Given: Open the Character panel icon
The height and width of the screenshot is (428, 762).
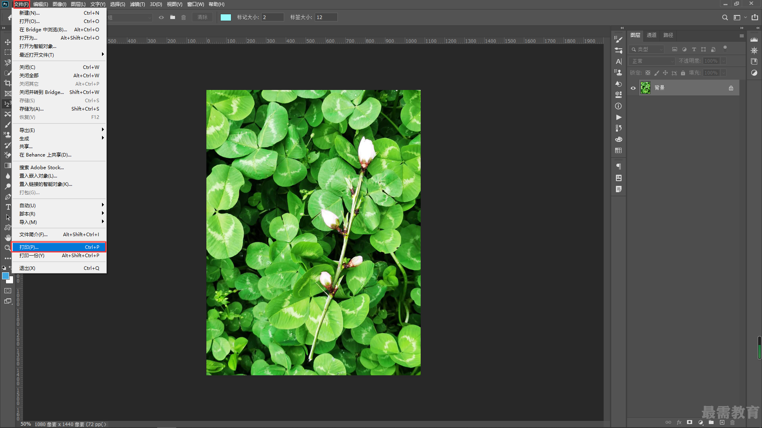Looking at the screenshot, I should click(x=618, y=61).
